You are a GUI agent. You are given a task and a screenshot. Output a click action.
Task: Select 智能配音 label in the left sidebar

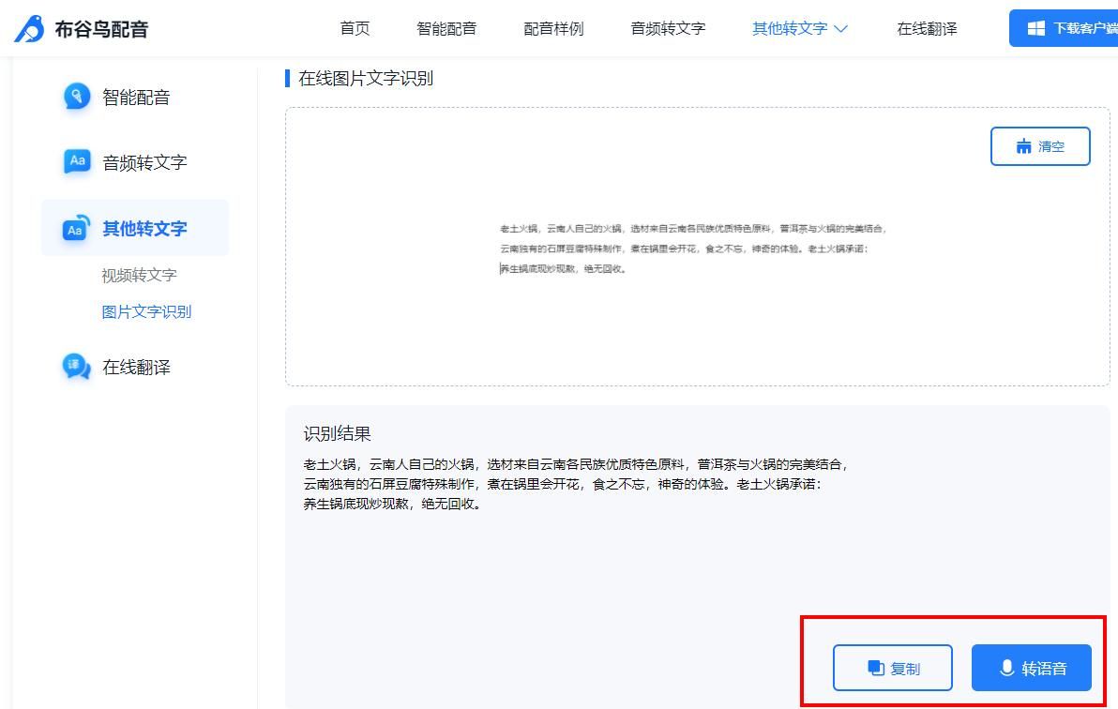[x=136, y=97]
